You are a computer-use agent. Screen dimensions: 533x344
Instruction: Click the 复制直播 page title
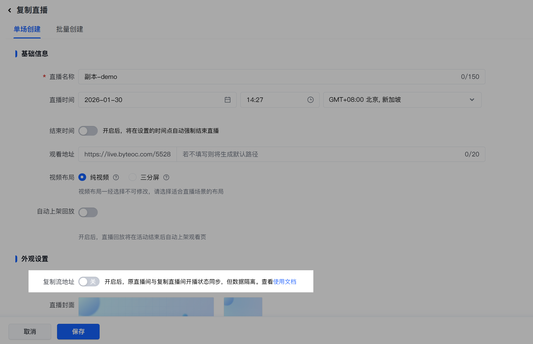point(32,10)
